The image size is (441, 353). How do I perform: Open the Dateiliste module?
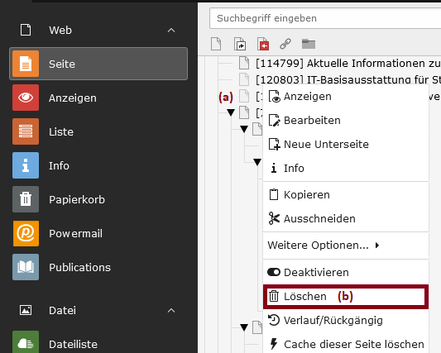98,344
